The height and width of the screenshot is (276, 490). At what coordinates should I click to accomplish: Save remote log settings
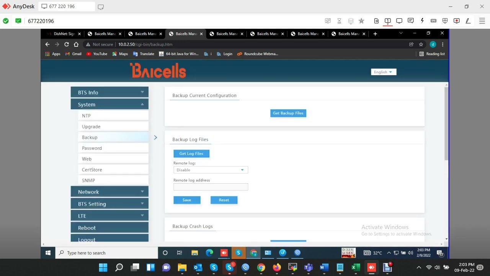(x=187, y=200)
